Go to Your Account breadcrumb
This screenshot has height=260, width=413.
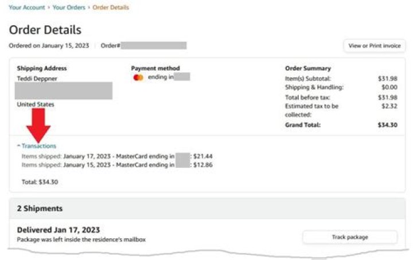pos(26,7)
